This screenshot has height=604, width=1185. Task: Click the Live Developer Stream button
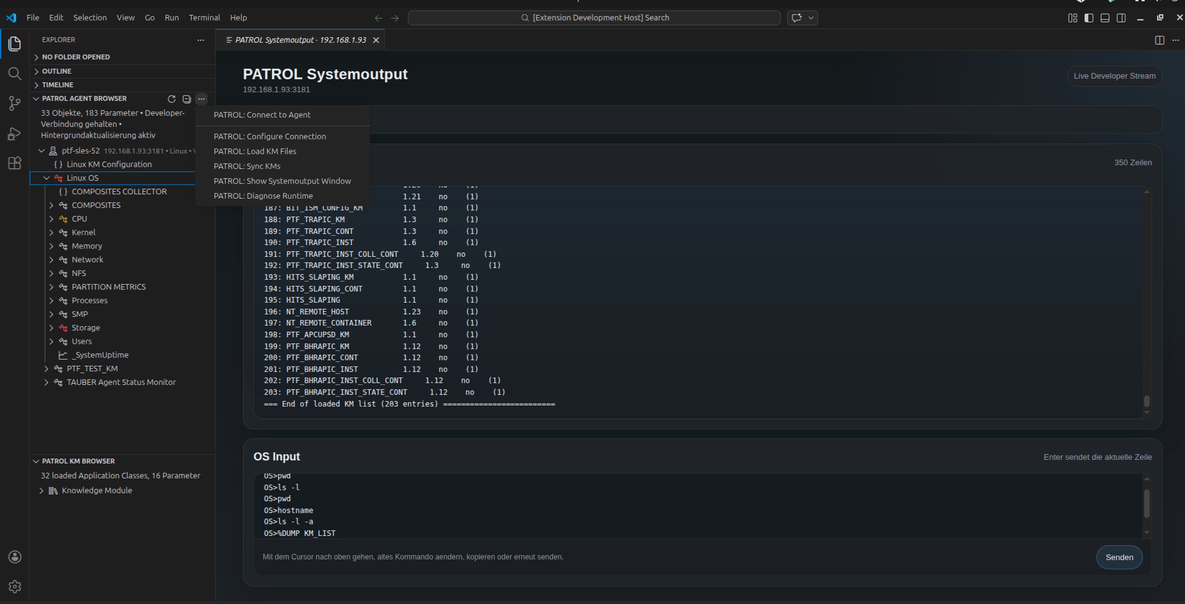point(1114,76)
